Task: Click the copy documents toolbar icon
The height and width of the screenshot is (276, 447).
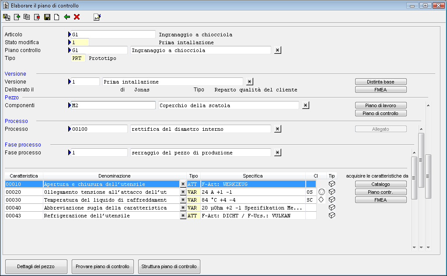Action: pos(27,17)
